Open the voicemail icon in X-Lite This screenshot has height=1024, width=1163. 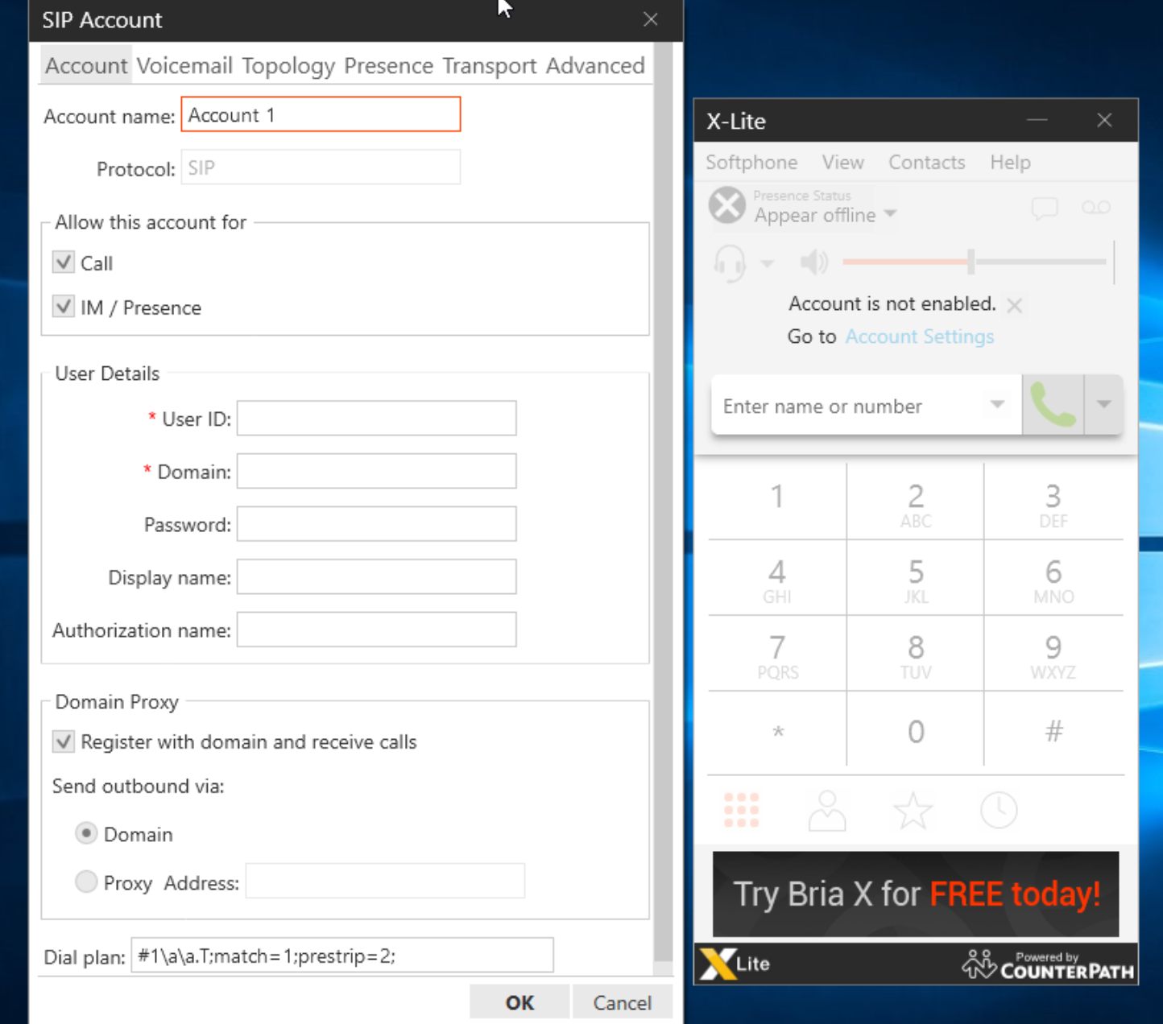(1096, 208)
